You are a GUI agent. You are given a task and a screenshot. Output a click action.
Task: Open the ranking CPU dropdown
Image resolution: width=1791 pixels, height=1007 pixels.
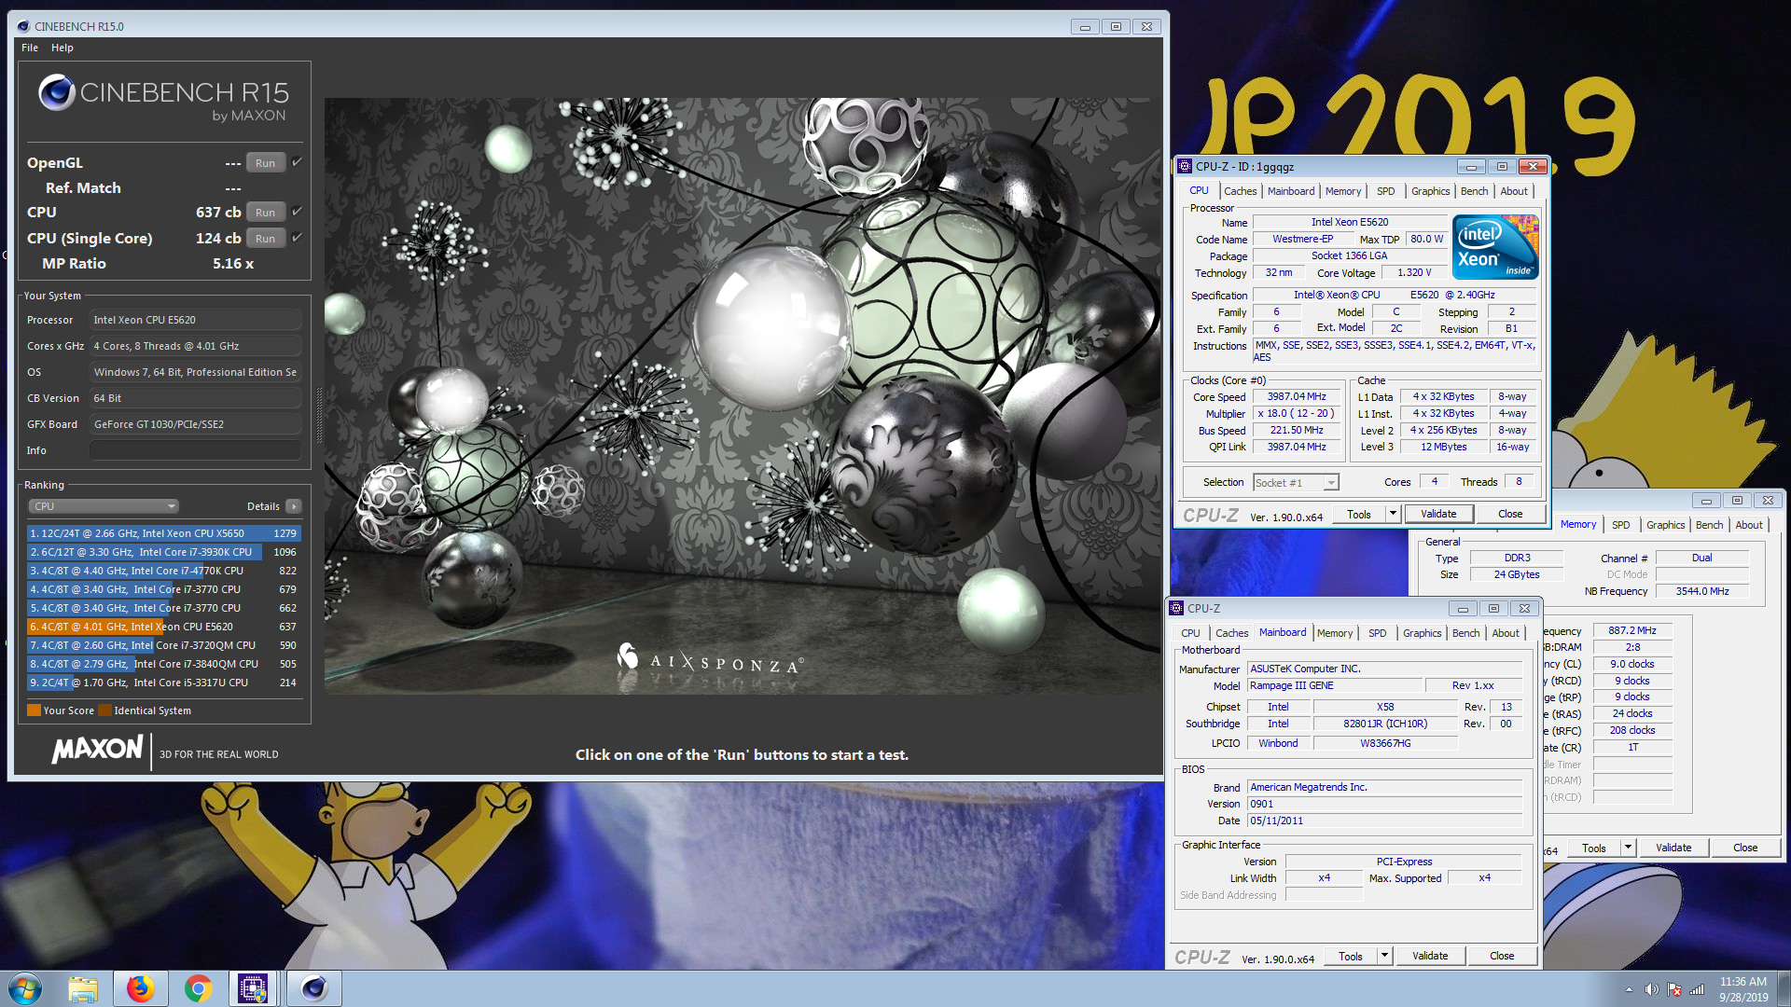tap(103, 506)
